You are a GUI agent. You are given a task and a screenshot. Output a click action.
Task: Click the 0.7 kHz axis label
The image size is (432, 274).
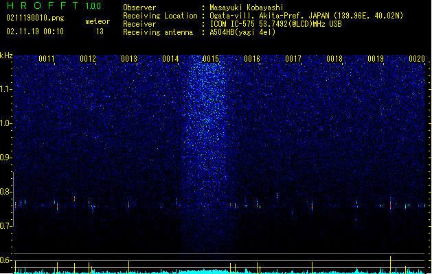(6, 226)
